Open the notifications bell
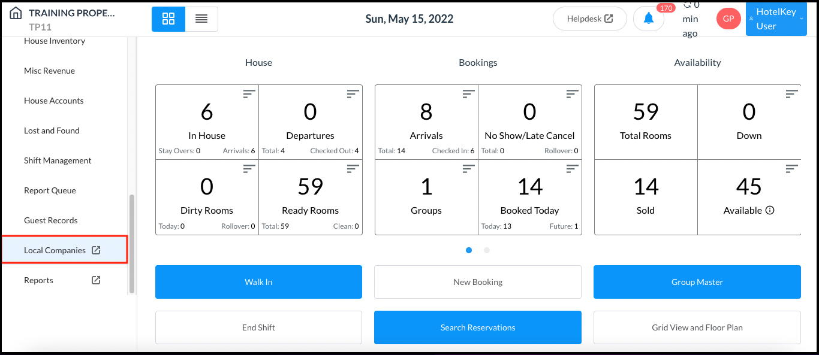 648,18
